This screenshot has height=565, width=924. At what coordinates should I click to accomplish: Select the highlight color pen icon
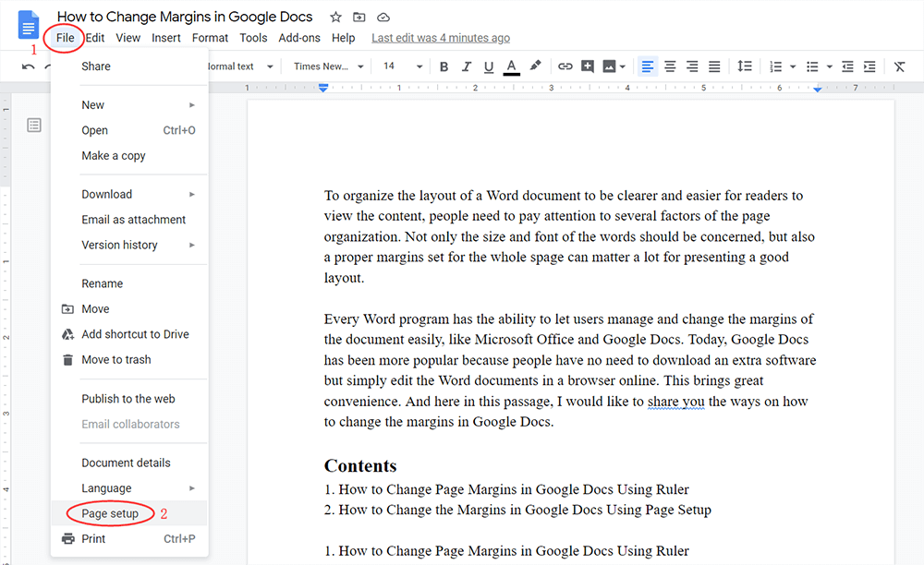535,66
